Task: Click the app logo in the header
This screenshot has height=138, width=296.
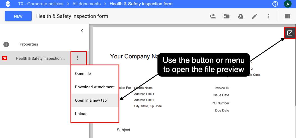Action: coord(8,4)
